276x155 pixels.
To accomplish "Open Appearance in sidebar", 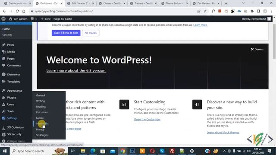I will point(15,91).
